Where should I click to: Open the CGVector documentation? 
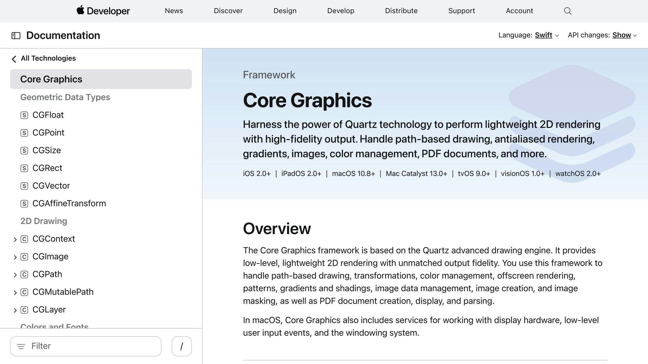pyautogui.click(x=51, y=186)
